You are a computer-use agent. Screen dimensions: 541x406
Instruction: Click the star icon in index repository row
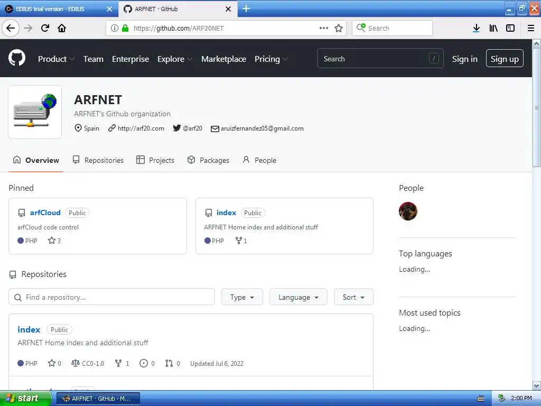[52, 363]
